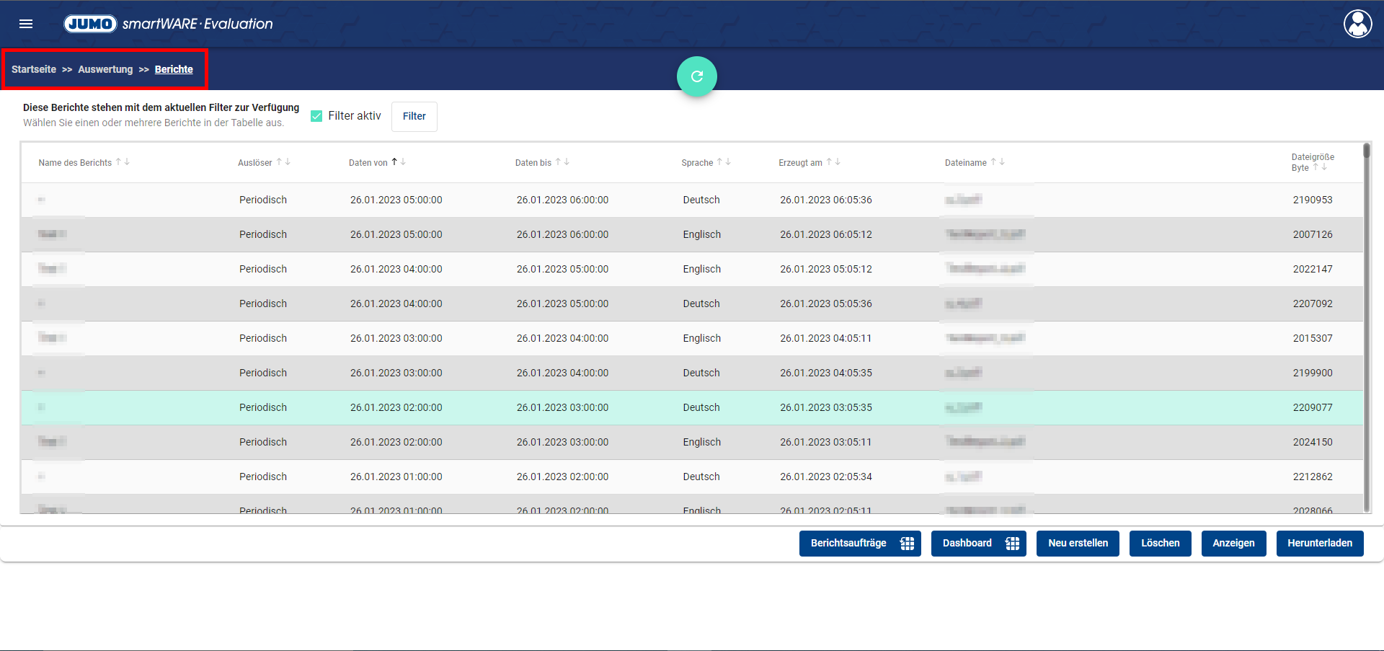This screenshot has height=651, width=1384.
Task: Click the file size 2207092 cell
Action: [x=1313, y=304]
